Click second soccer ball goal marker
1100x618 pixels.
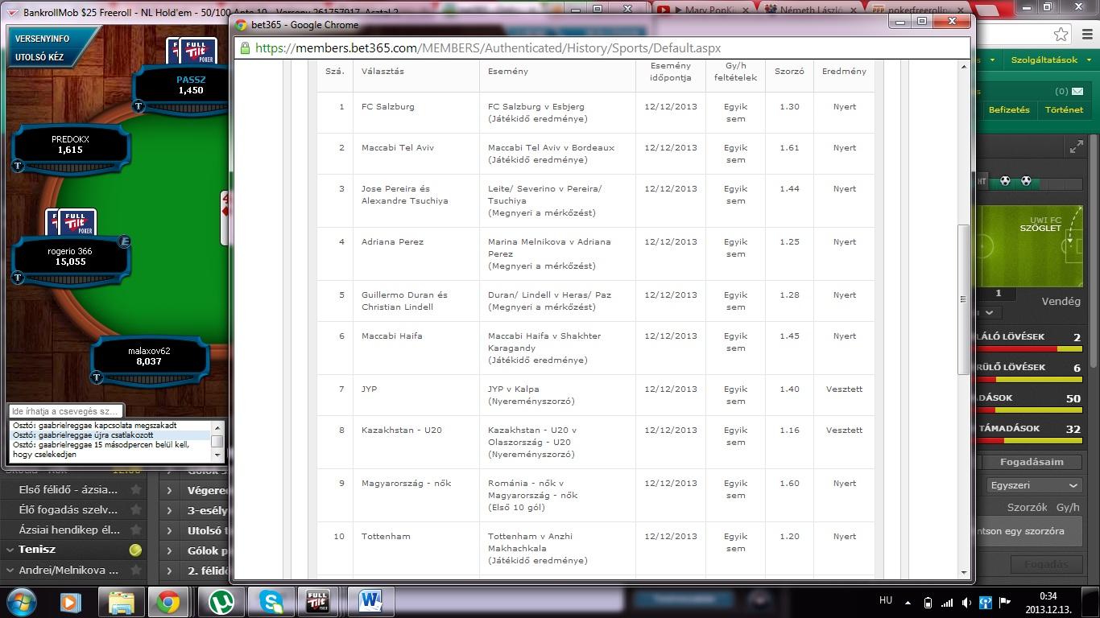(1025, 181)
